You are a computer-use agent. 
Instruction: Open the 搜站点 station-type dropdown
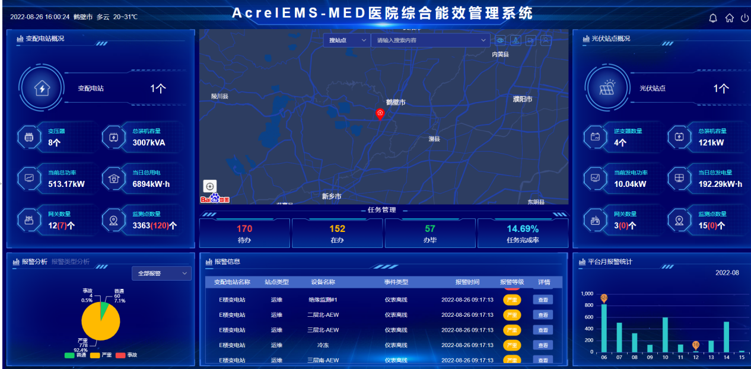click(x=346, y=40)
